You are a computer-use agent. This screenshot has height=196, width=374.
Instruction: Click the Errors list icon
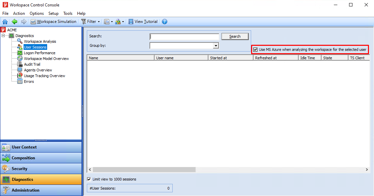pyautogui.click(x=20, y=81)
